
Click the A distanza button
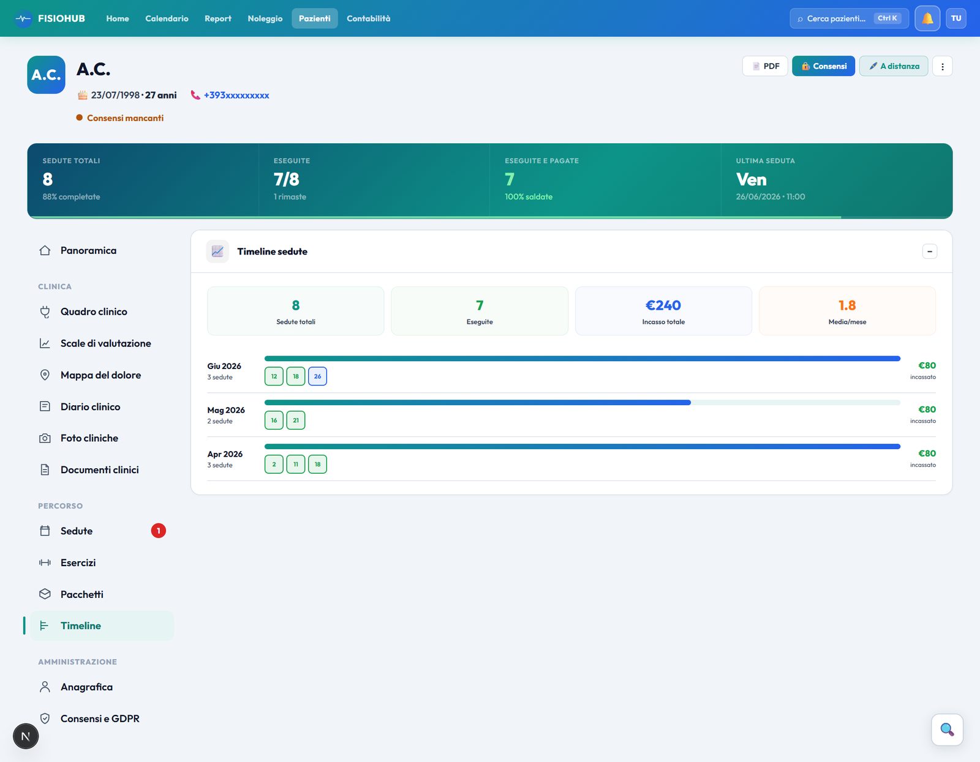tap(894, 66)
